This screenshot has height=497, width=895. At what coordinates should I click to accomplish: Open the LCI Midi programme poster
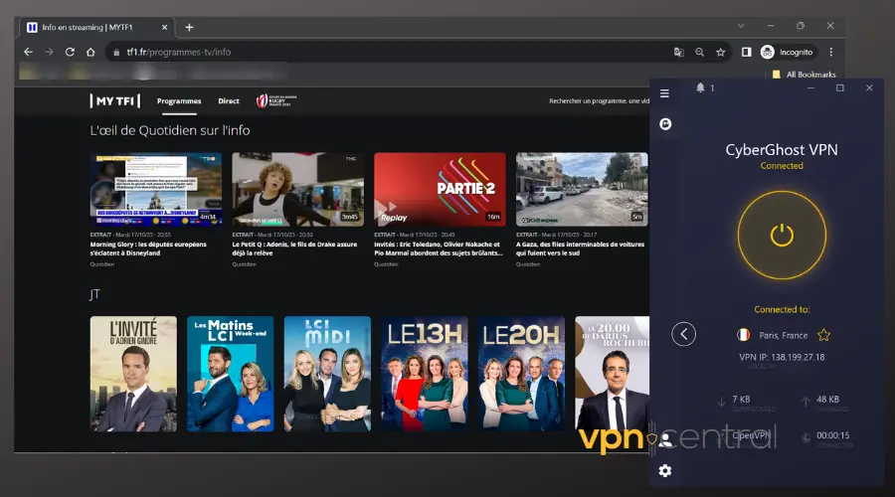coord(327,374)
